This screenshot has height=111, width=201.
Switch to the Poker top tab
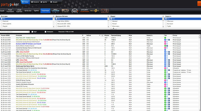pyautogui.click(x=25, y=2)
